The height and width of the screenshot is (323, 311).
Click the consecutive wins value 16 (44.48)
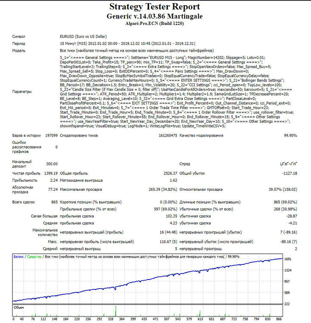168,232
